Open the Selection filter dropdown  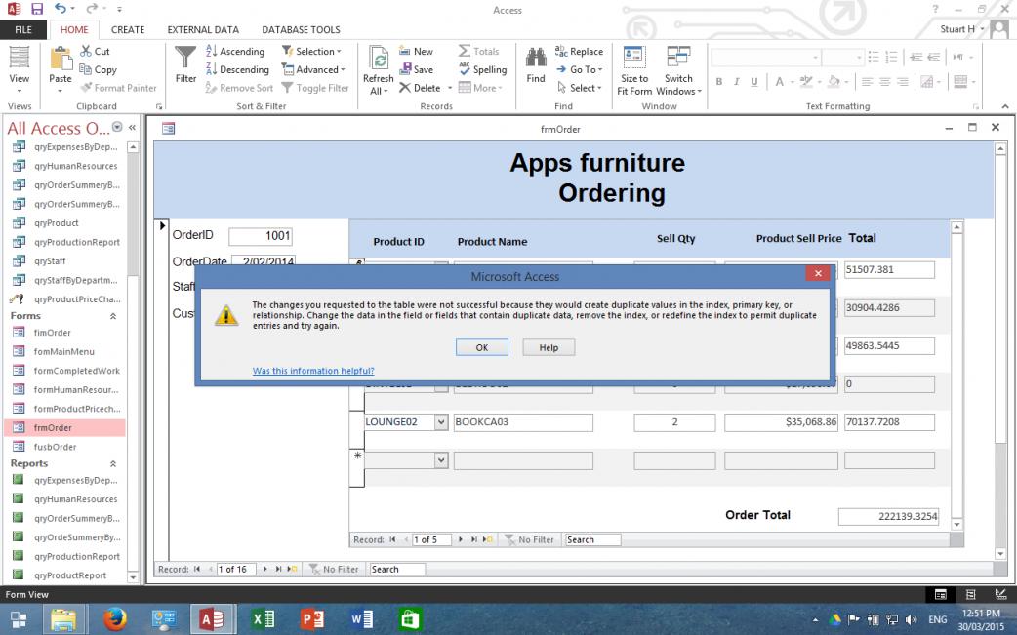click(x=312, y=51)
